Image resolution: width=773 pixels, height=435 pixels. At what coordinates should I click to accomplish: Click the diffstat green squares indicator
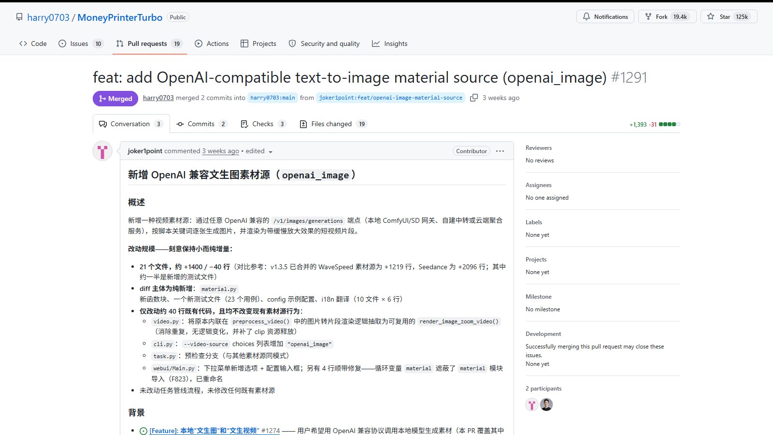point(669,124)
